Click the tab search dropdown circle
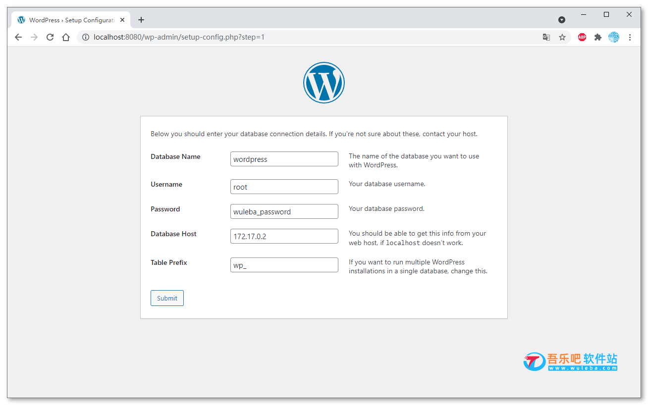 (x=562, y=20)
